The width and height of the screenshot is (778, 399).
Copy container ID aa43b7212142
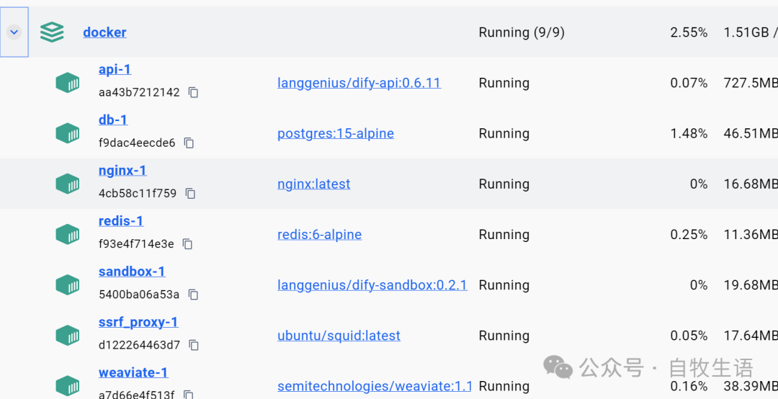tap(194, 92)
